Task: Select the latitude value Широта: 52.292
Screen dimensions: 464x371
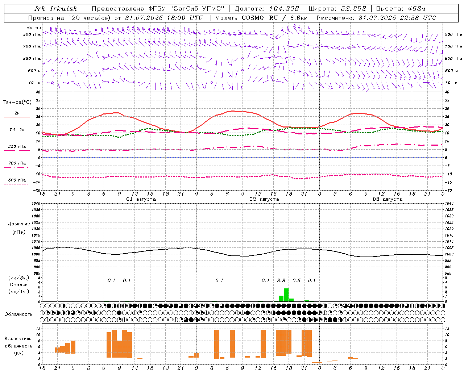Action: tap(337, 9)
